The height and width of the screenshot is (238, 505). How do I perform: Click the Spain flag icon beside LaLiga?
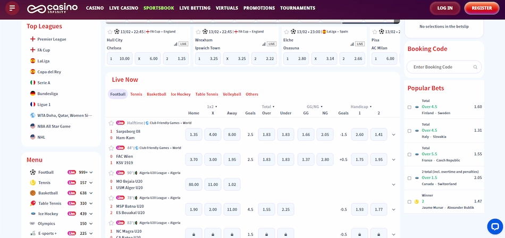32,61
